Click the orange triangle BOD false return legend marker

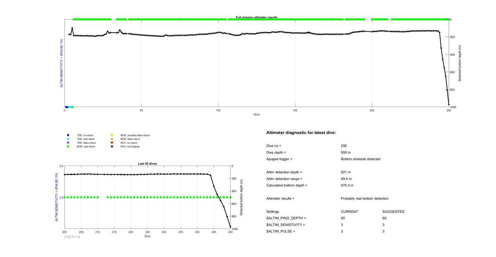tap(112, 139)
